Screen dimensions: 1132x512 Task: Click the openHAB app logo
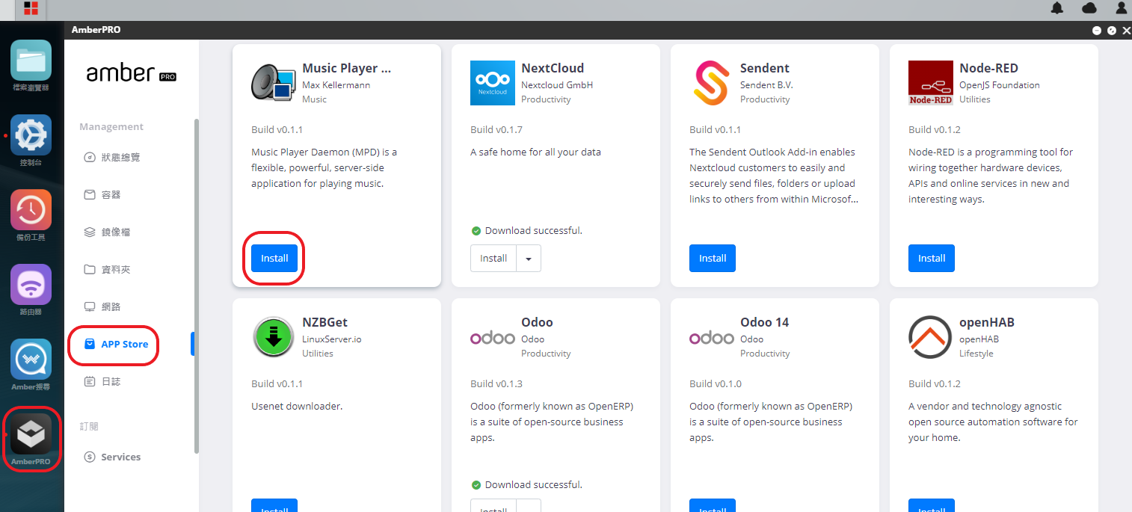tap(931, 337)
